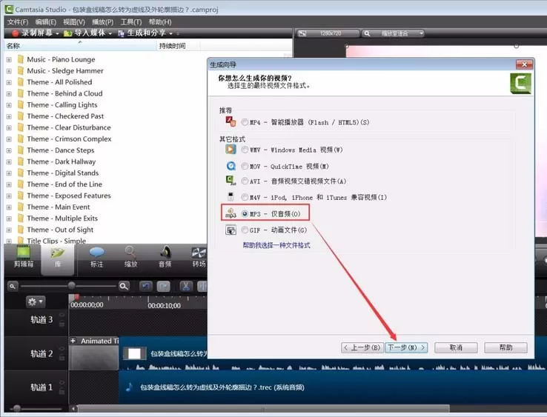Click the Undo icon on the timeline toolbar

[146, 286]
